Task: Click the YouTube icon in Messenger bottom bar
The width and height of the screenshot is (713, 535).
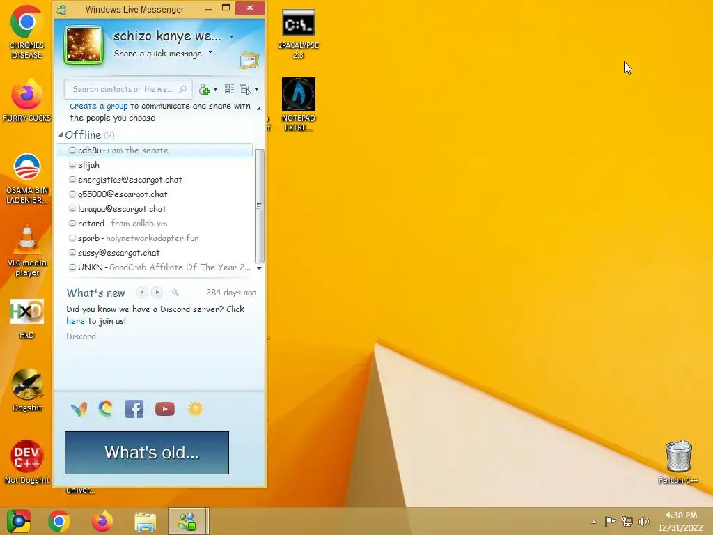Action: 164,409
